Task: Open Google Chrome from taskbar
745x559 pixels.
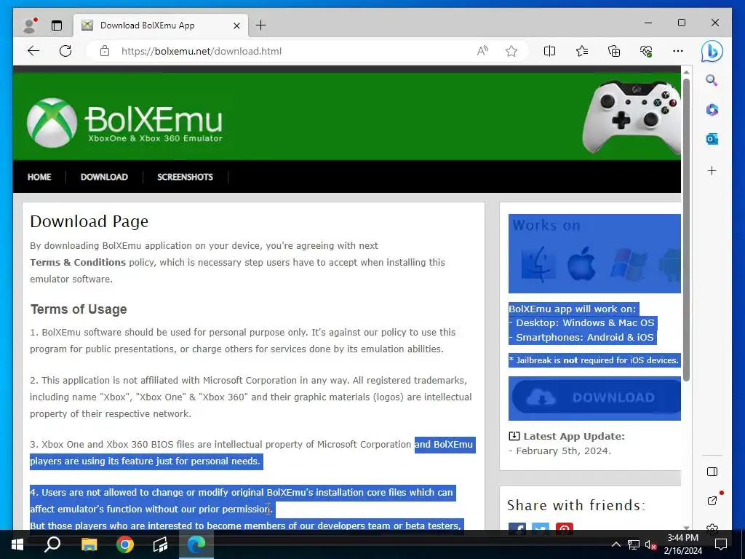Action: [125, 544]
